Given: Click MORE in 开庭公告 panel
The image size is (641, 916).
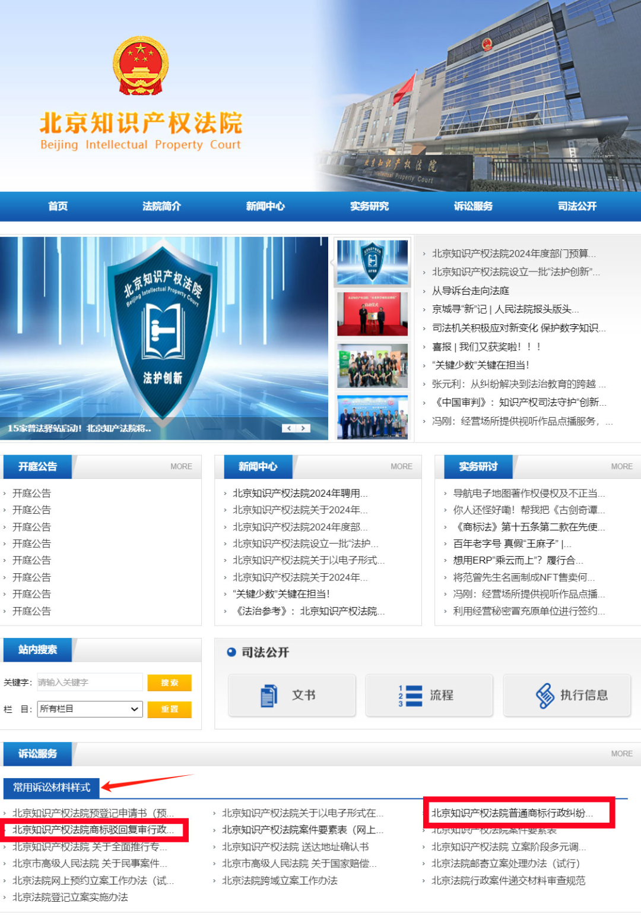Looking at the screenshot, I should tap(181, 466).
